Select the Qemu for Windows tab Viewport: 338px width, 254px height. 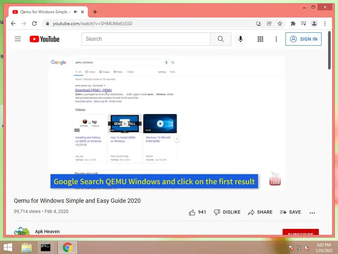pos(45,12)
